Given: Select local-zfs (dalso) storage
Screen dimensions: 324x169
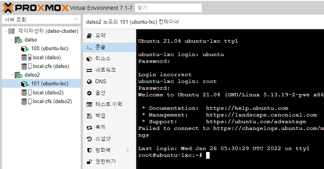Looking at the screenshot, I should point(51,66).
